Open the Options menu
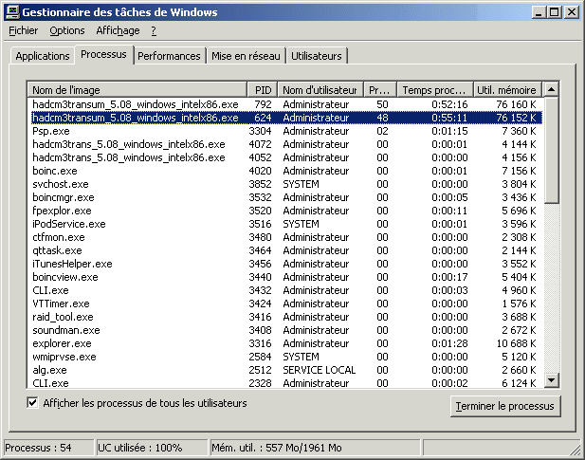The image size is (585, 460). coord(67,30)
